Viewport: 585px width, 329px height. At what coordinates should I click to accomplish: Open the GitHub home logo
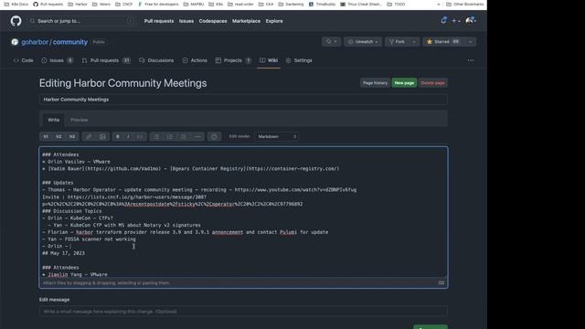[16, 21]
